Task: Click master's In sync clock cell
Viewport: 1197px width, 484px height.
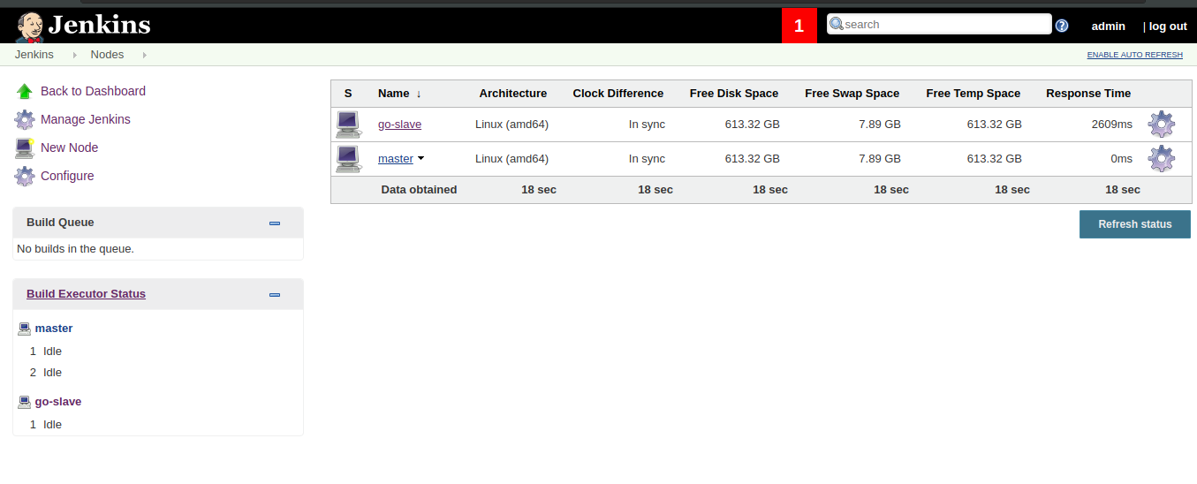Action: (x=648, y=159)
